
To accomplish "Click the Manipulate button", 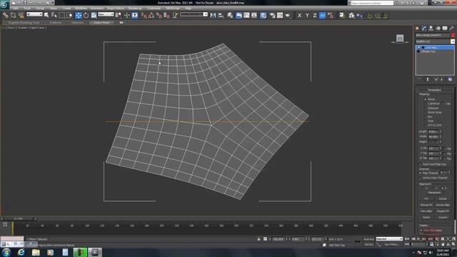I will (434, 193).
